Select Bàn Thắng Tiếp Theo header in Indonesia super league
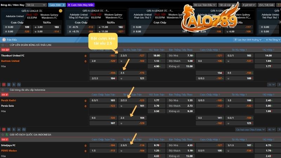281x158 pixels. coord(181,94)
